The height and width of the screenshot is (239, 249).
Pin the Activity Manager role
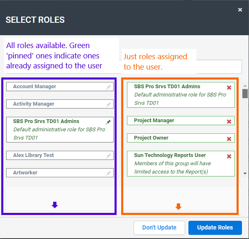coord(108,105)
